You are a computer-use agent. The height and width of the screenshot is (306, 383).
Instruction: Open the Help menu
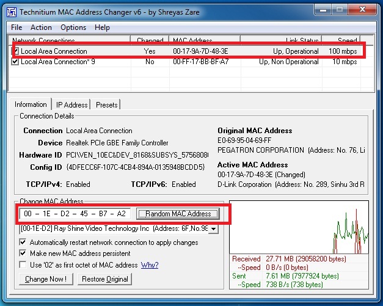pyautogui.click(x=102, y=27)
